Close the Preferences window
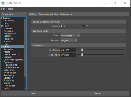This screenshot has height=97, width=131. (125, 3)
